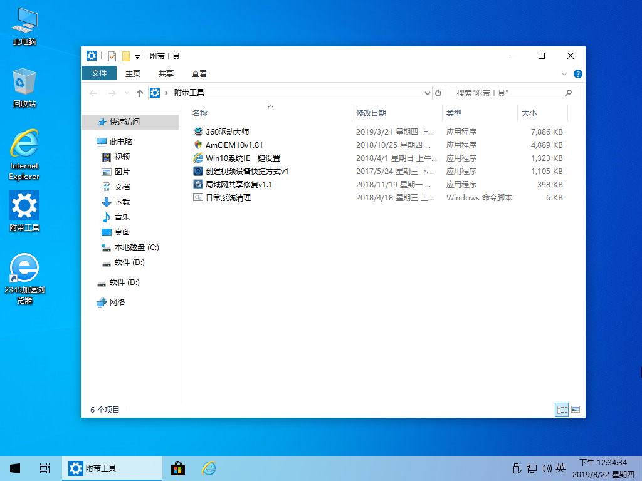Open 本地磁盘 (C:) in navigation pane
This screenshot has width=642, height=481.
click(x=130, y=247)
